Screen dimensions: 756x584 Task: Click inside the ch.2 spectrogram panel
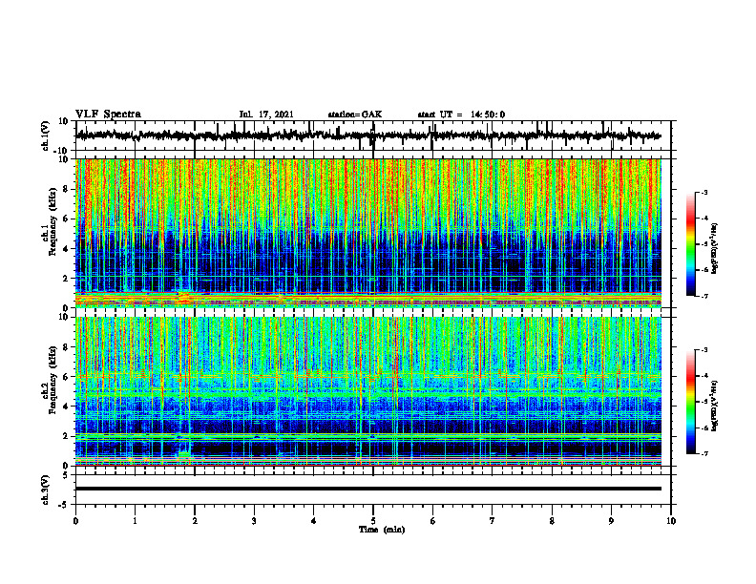pos(367,391)
